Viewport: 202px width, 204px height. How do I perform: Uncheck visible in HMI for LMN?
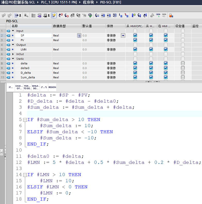pos(166,50)
